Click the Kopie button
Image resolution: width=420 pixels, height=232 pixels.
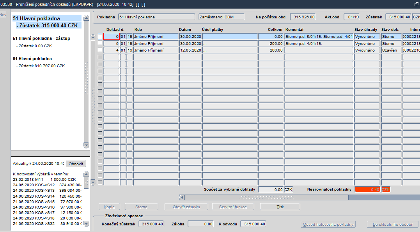(109, 207)
